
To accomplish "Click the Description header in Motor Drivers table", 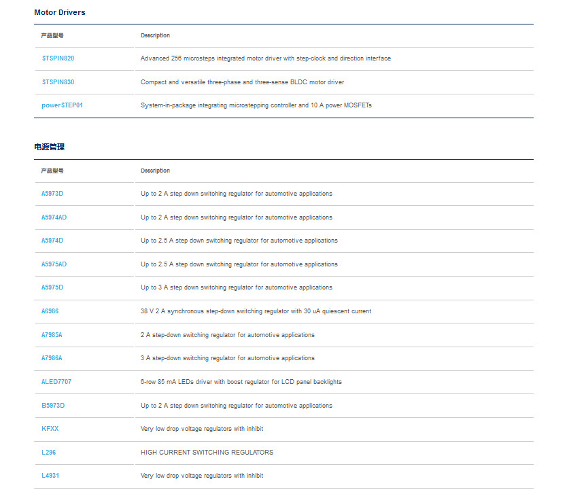I will [155, 35].
